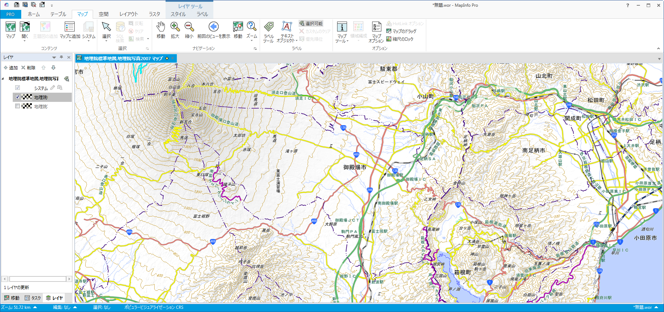Image resolution: width=664 pixels, height=312 pixels.
Task: Open the 選択: なし status bar selector
Action: coord(102,307)
